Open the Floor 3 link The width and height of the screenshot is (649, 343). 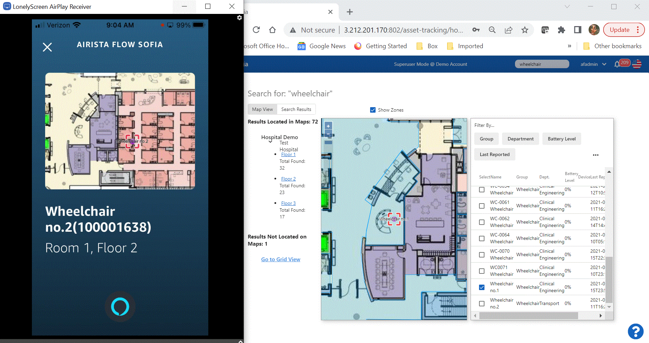point(288,203)
